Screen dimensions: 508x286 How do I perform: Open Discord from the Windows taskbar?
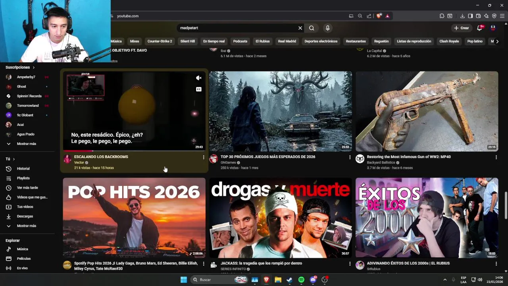[313, 280]
